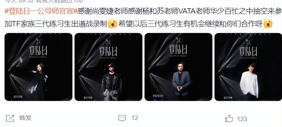Click the 转赞人数超过100 text at top
The height and width of the screenshot is (127, 282).
59,1
